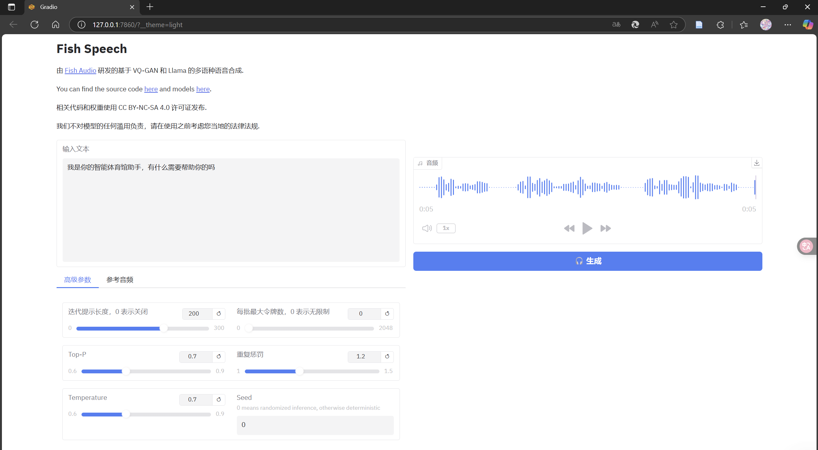
Task: Reset the 重复惩罚 value
Action: pos(387,356)
